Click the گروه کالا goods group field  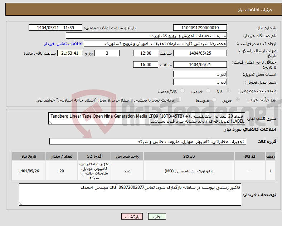point(148,142)
